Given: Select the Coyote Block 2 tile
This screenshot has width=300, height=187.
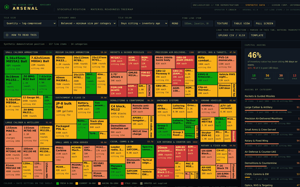Looking at the screenshot, I should tap(165, 173).
